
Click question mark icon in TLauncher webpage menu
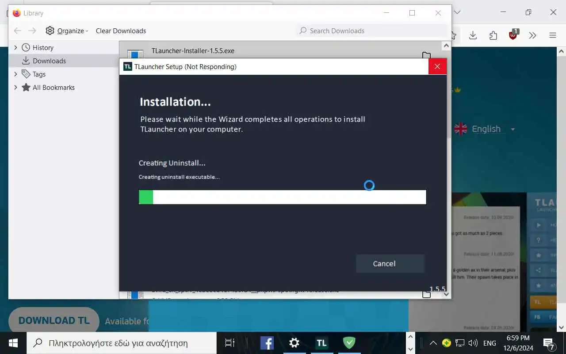point(539,240)
